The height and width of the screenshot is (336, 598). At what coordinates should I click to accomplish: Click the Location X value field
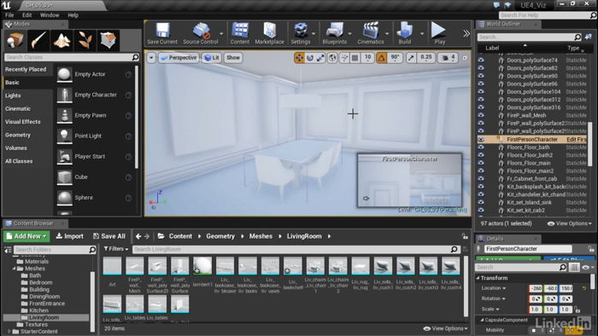point(536,288)
